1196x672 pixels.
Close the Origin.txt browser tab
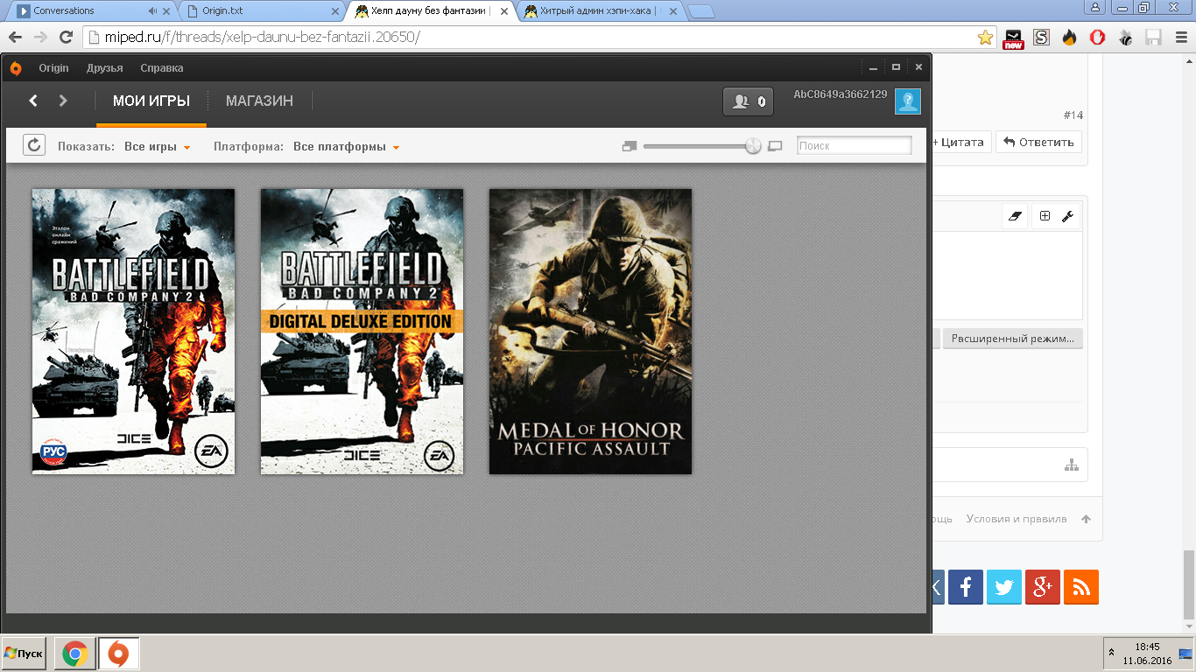tap(334, 11)
